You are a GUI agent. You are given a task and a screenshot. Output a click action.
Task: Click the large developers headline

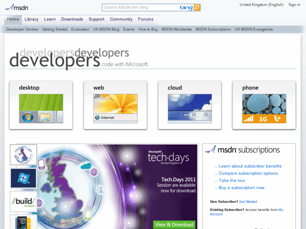point(55,61)
